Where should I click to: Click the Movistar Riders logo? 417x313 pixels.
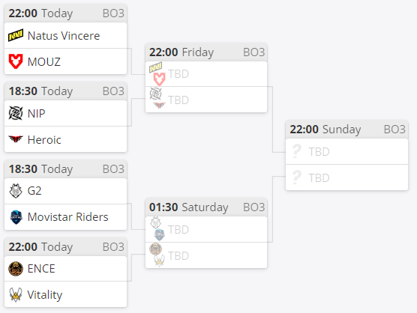[16, 217]
